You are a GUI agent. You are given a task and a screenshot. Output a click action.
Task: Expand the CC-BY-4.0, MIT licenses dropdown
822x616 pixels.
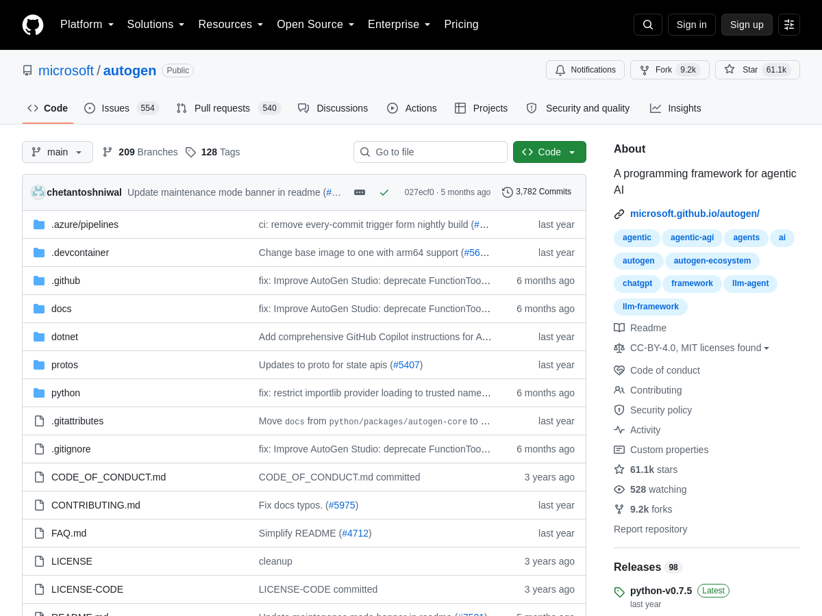click(699, 348)
